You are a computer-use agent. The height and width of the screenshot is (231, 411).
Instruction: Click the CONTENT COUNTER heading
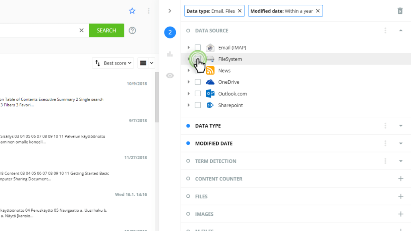[219, 179]
